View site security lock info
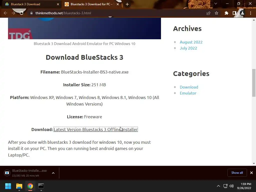256x192 pixels. 31,13
